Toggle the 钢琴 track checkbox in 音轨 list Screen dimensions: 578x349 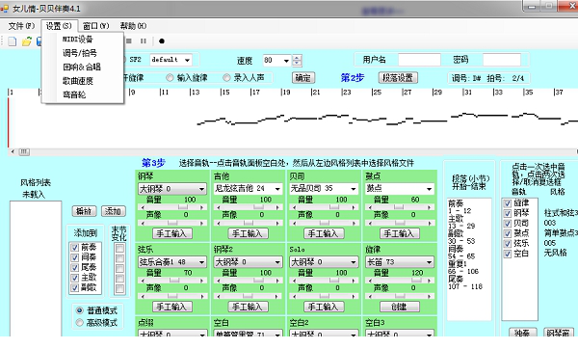tap(508, 213)
